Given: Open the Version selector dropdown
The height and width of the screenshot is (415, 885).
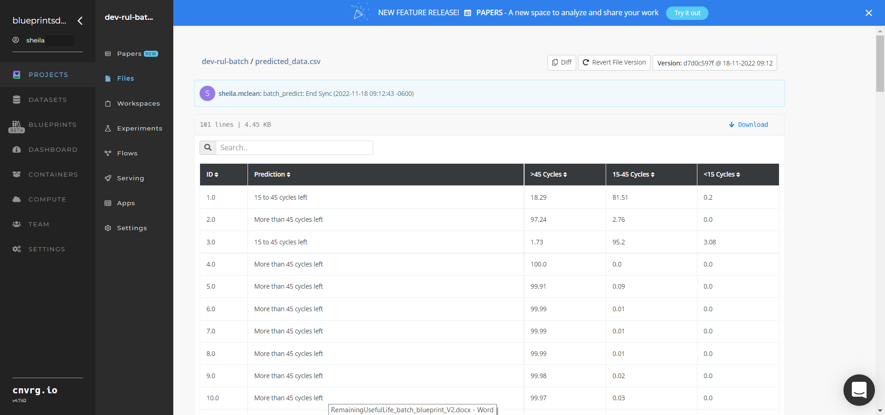Looking at the screenshot, I should 715,63.
